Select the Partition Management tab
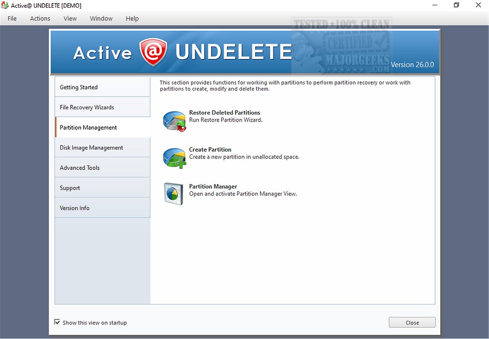The width and height of the screenshot is (489, 339). (x=103, y=128)
